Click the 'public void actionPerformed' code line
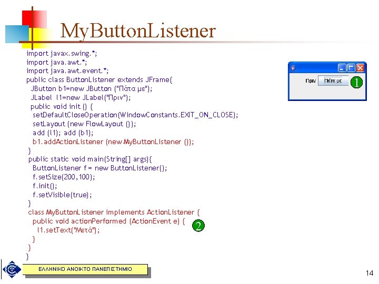 coord(109,221)
